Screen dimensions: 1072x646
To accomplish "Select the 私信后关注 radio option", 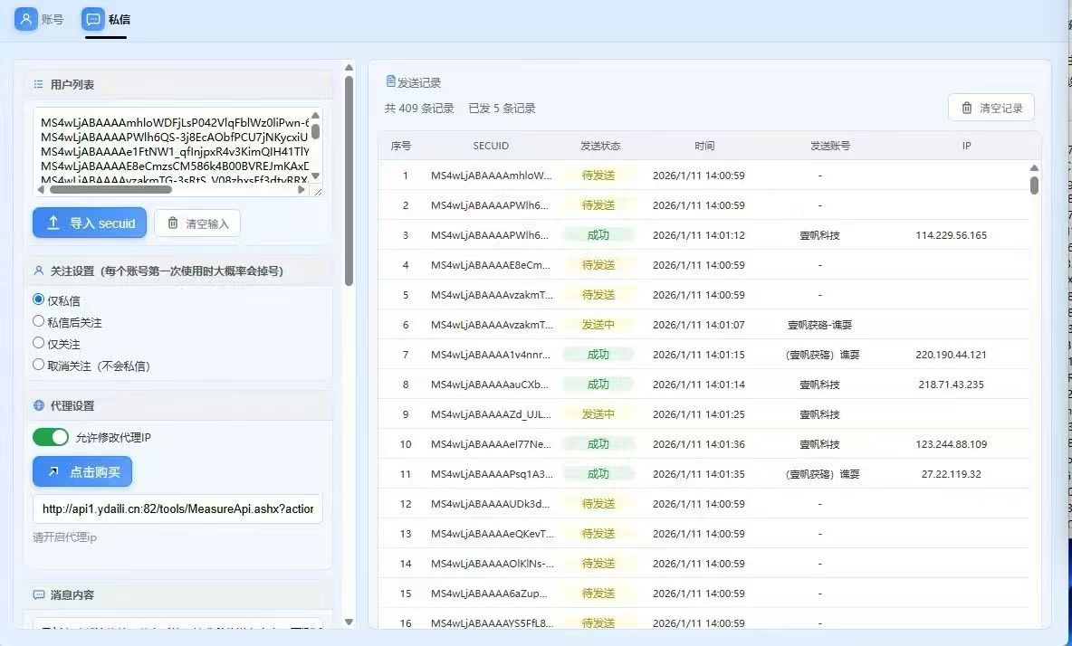I will (39, 321).
